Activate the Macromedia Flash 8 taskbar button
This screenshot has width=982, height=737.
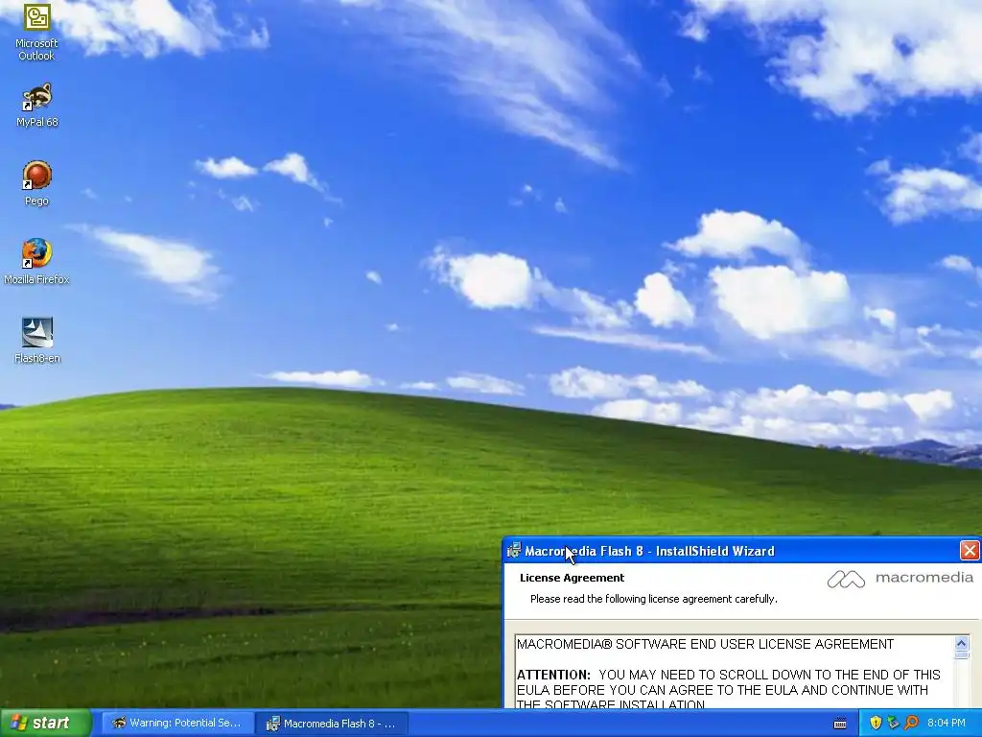point(333,724)
